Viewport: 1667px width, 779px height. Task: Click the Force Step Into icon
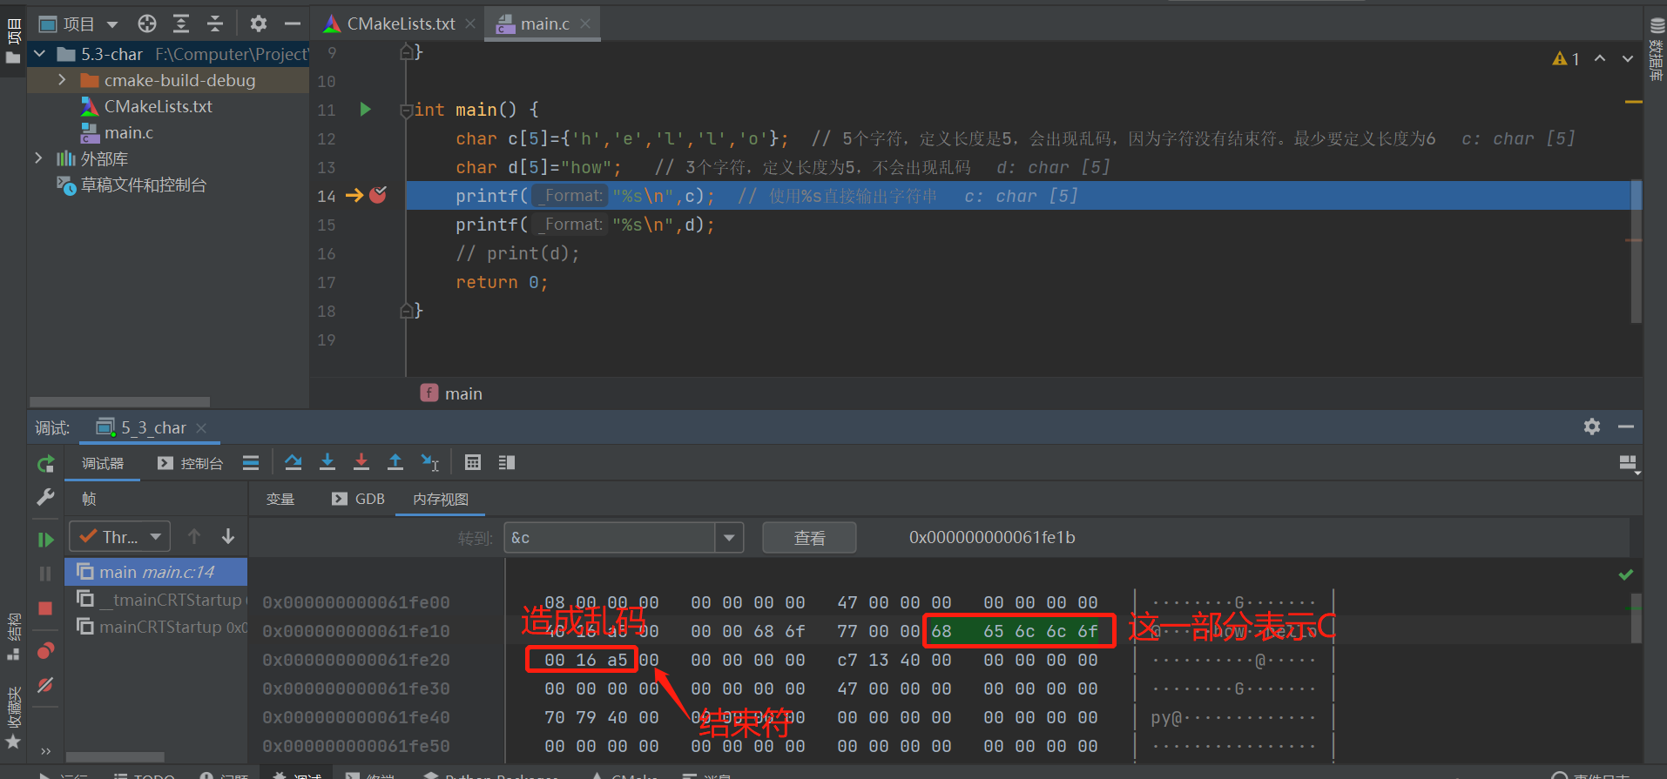(x=361, y=462)
